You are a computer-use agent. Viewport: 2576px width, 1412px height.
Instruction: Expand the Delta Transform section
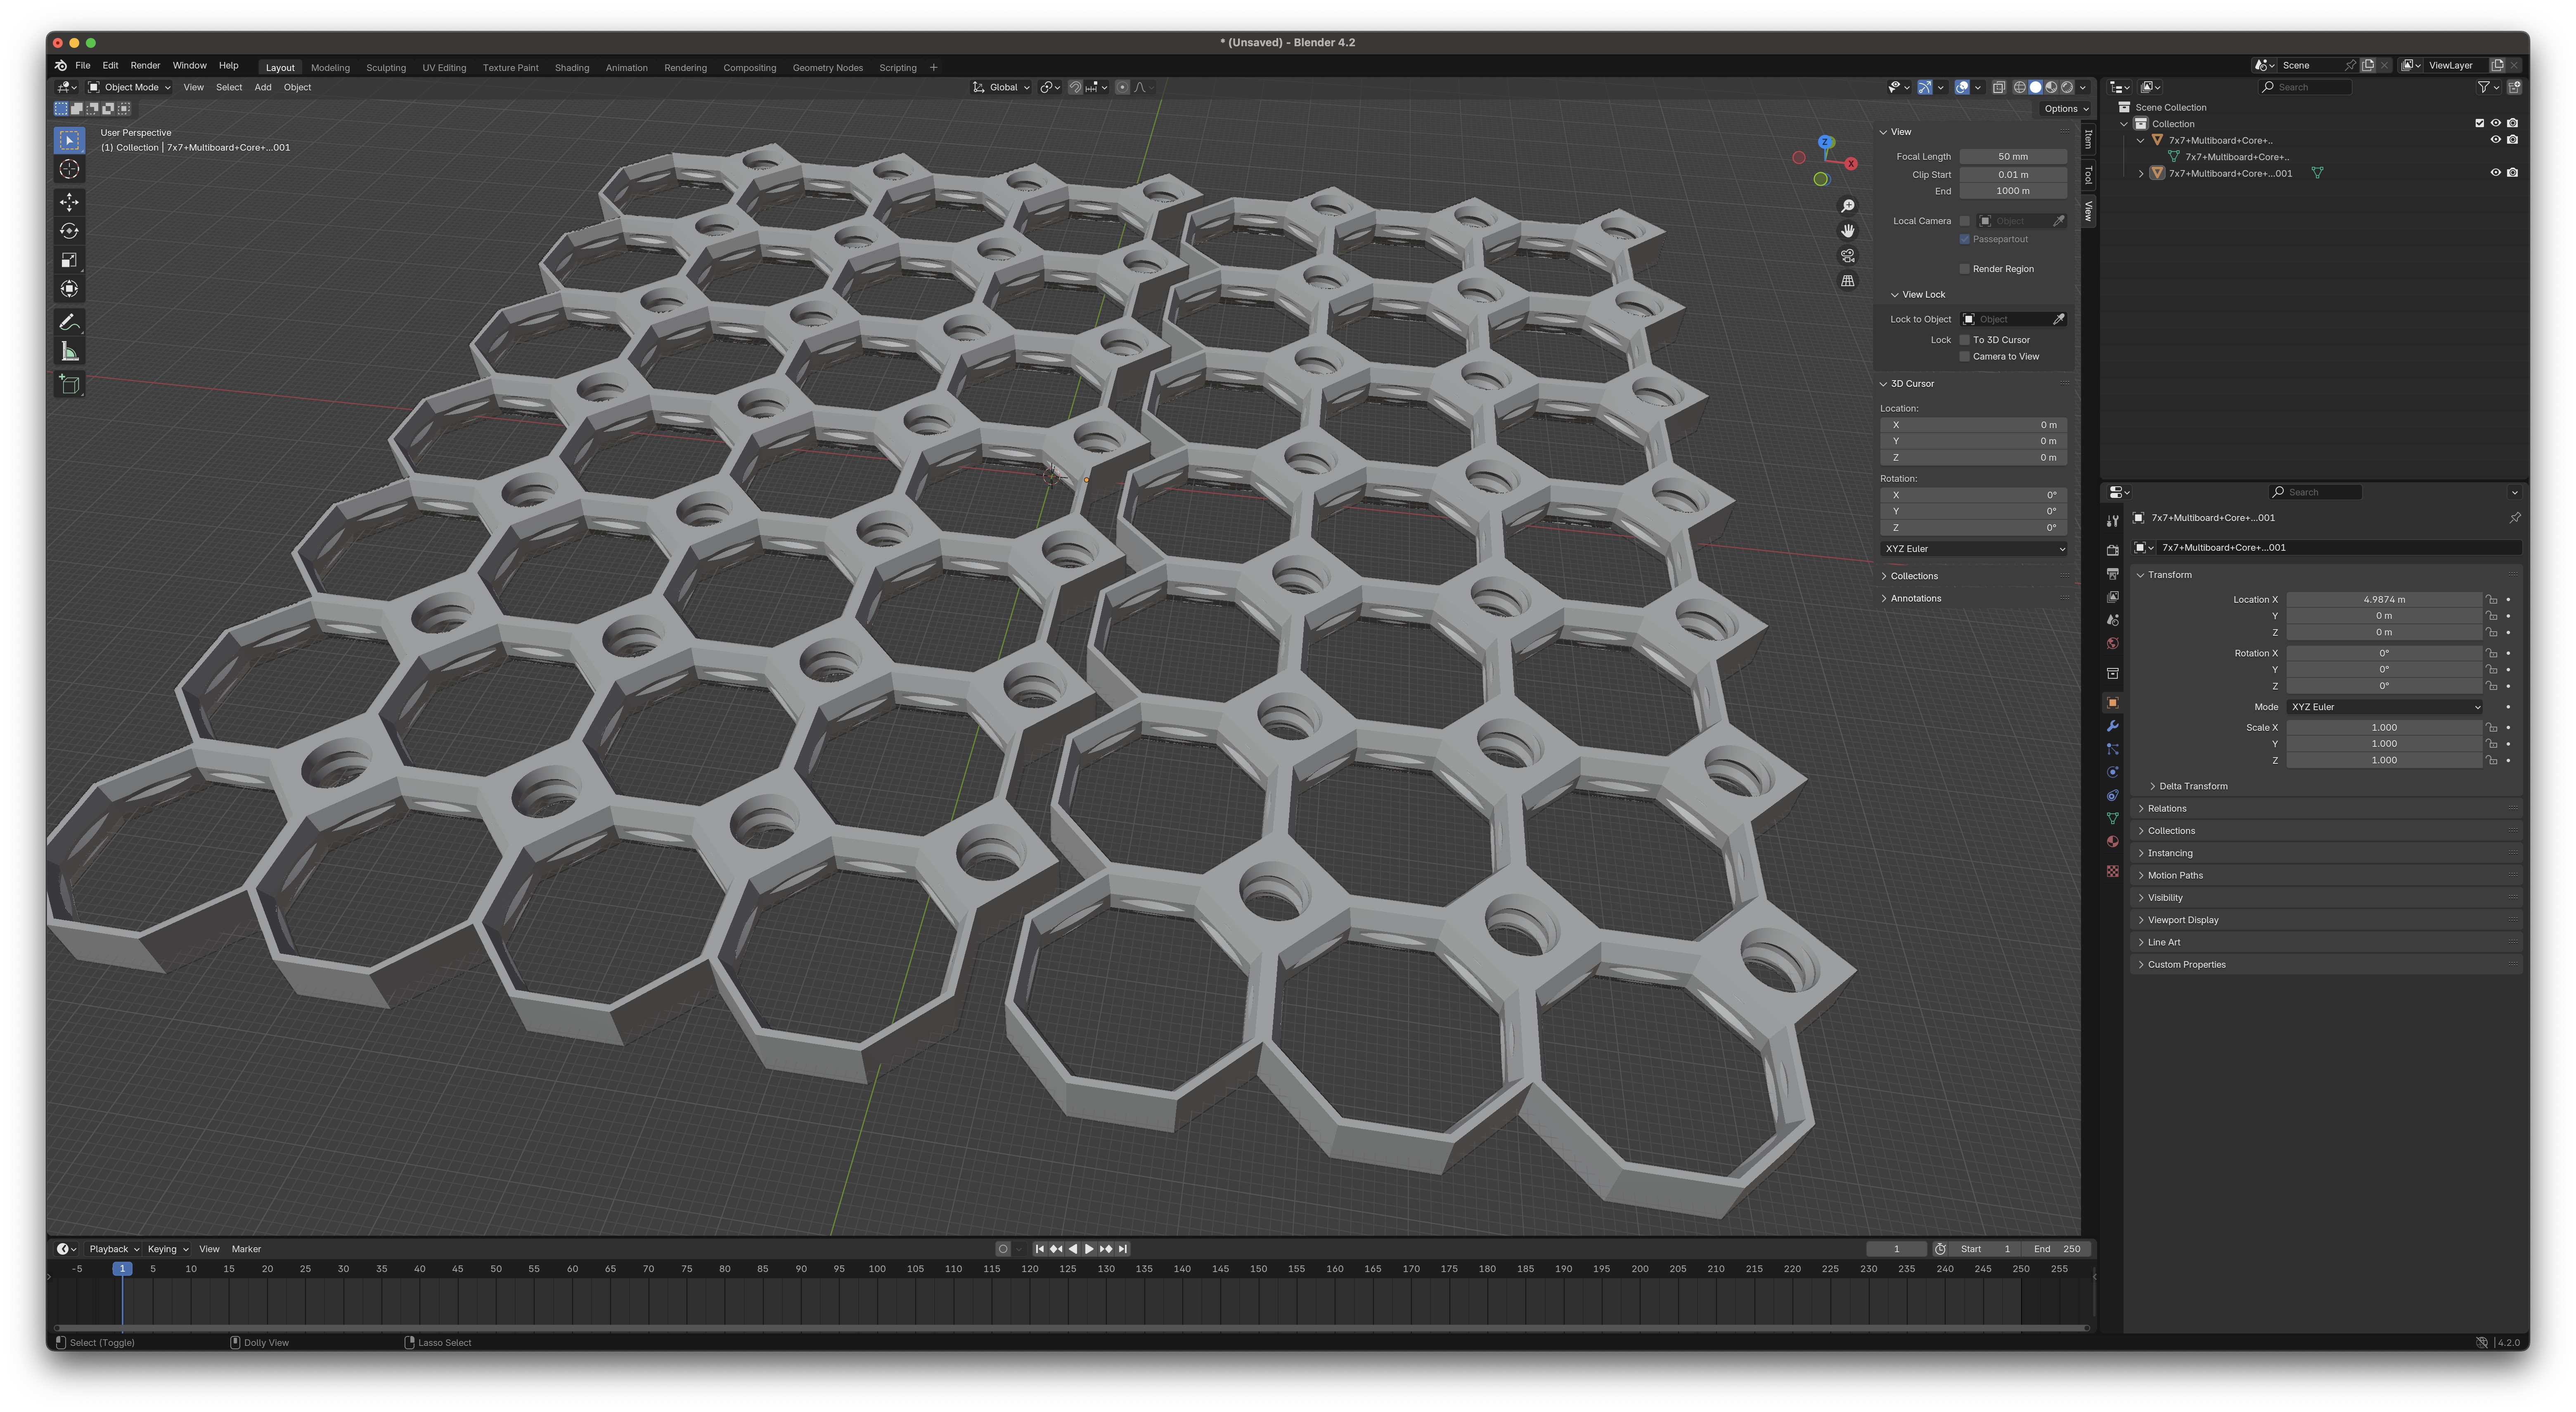click(2192, 786)
